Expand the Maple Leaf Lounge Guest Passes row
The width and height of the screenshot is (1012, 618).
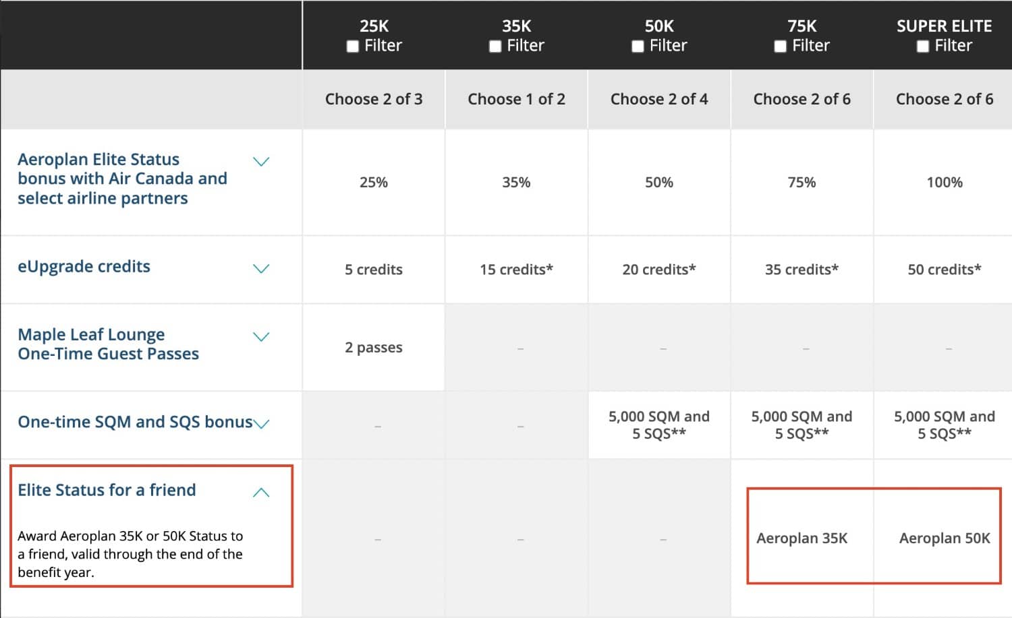[x=261, y=336]
